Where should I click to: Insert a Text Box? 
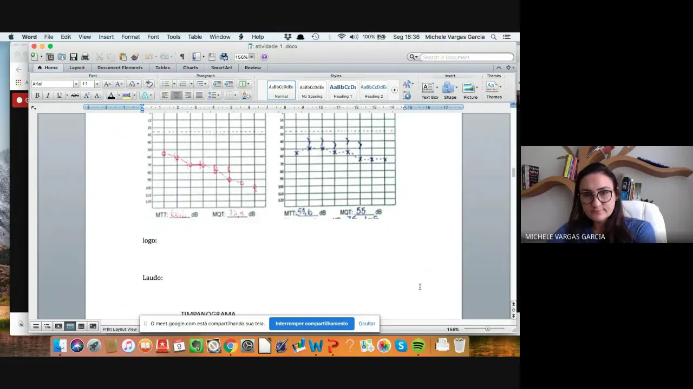pos(429,90)
